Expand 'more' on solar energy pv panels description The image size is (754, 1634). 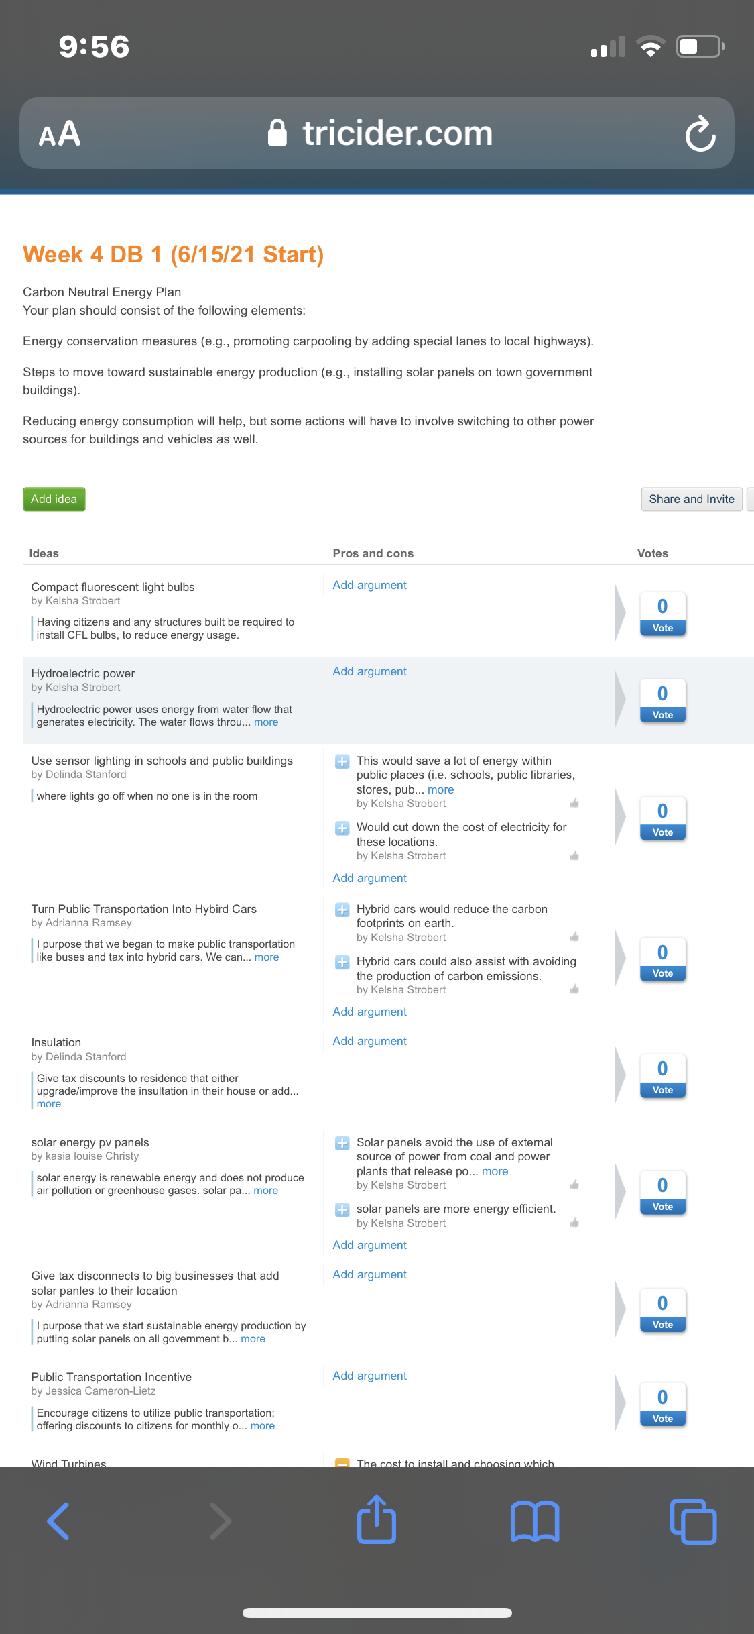click(265, 1191)
